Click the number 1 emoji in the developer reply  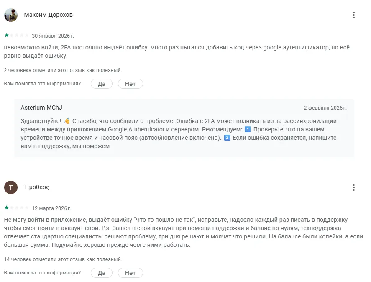pyautogui.click(x=248, y=129)
